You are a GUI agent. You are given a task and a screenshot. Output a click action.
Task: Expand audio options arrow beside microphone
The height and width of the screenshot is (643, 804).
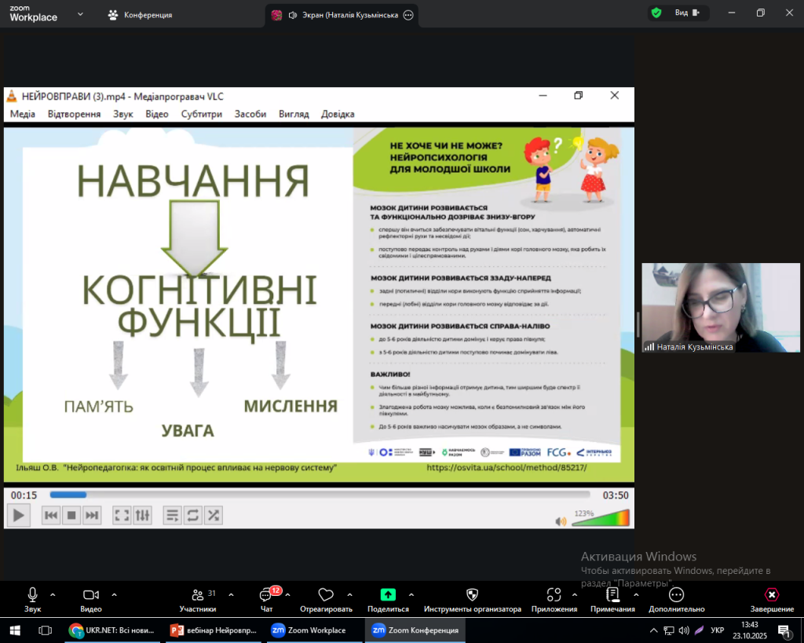pos(53,594)
